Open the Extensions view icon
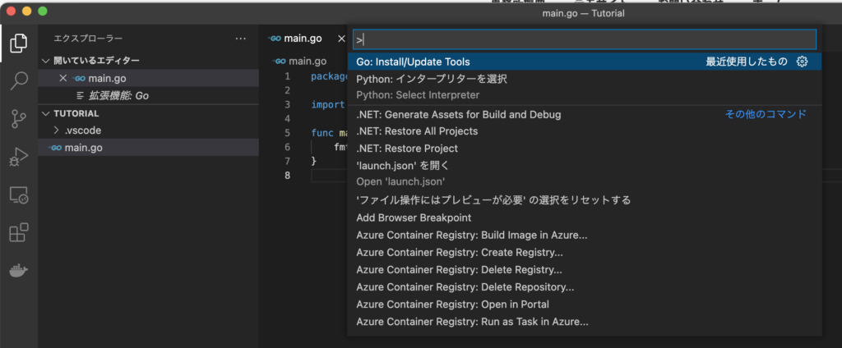Viewport: 842px width, 348px height. coord(19,233)
